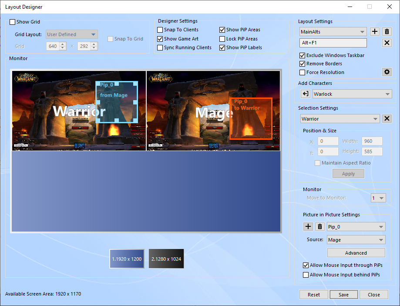
Task: Select the 1920 x 1200 monitor
Action: pyautogui.click(x=127, y=259)
